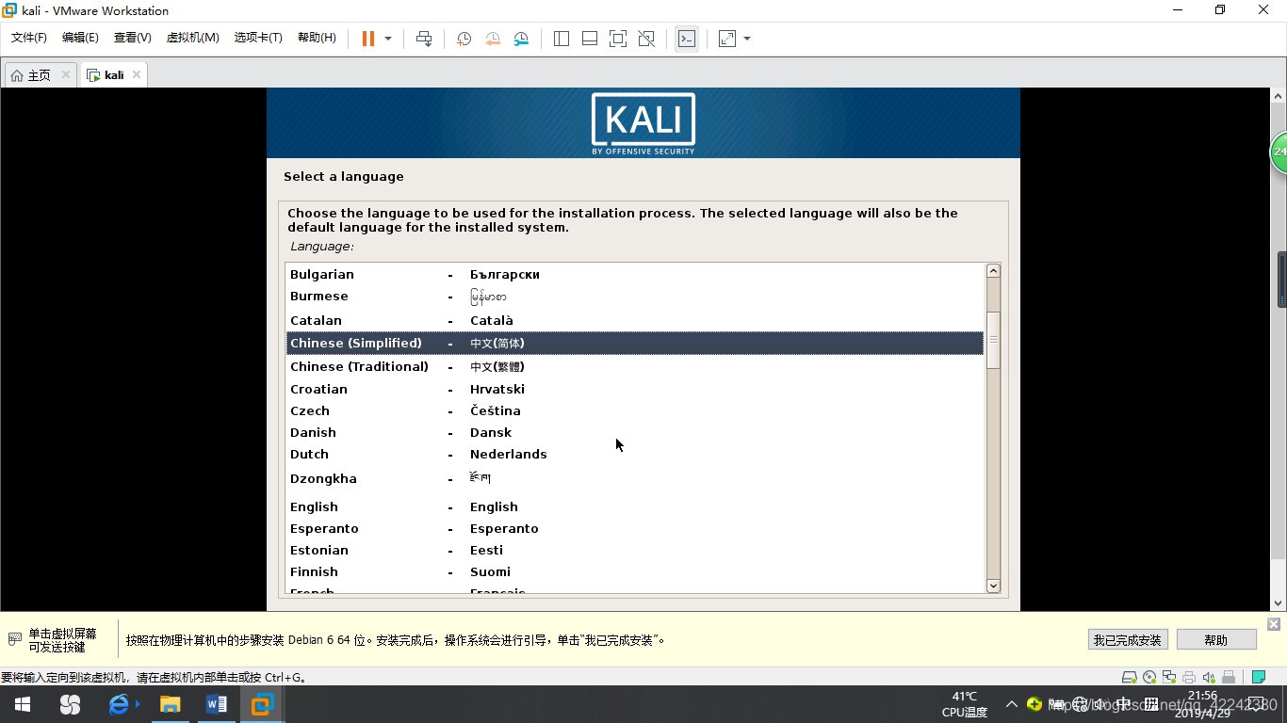Click the VMware Workstation taskbar icon

pyautogui.click(x=262, y=704)
